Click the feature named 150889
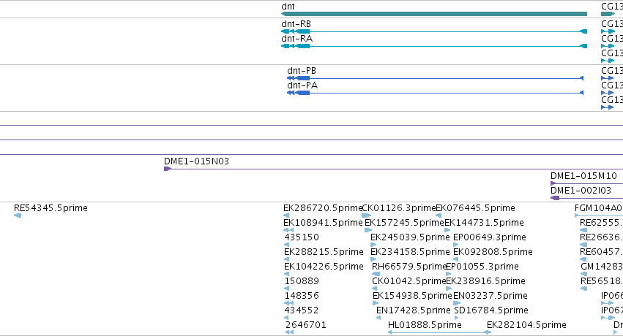 click(302, 281)
